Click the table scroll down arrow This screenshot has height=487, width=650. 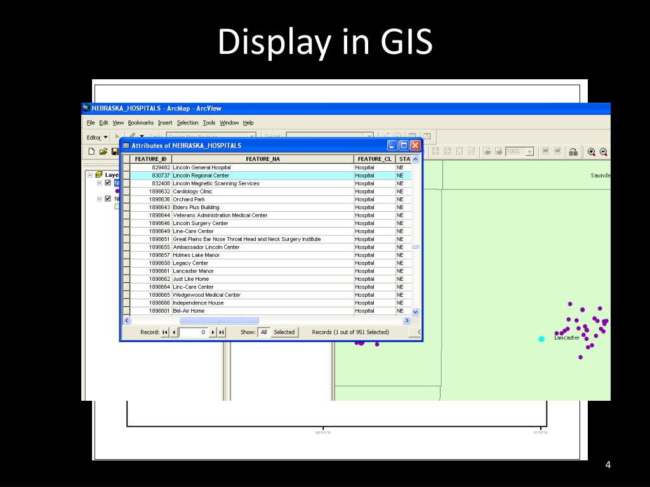click(x=415, y=312)
